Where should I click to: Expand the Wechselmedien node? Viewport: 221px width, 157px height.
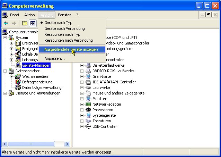pyautogui.click(x=11, y=77)
